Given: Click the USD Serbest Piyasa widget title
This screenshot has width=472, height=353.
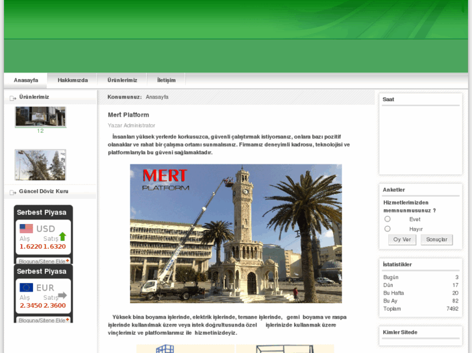Looking at the screenshot, I should coord(42,212).
